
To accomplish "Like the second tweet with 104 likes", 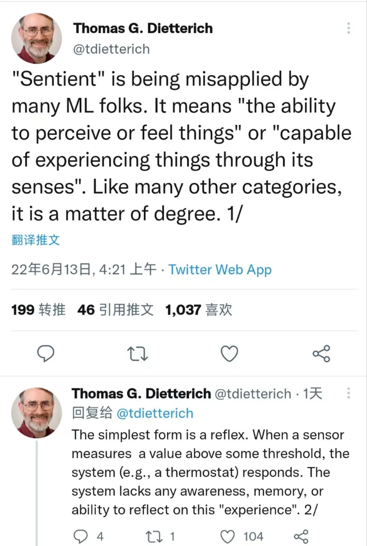I will 228,537.
